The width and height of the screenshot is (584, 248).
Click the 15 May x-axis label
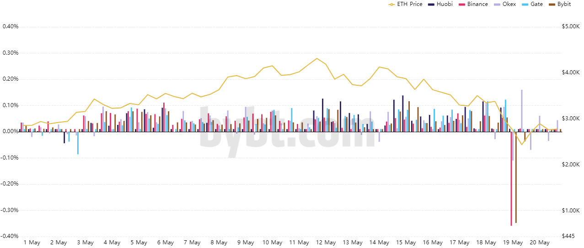(406, 243)
